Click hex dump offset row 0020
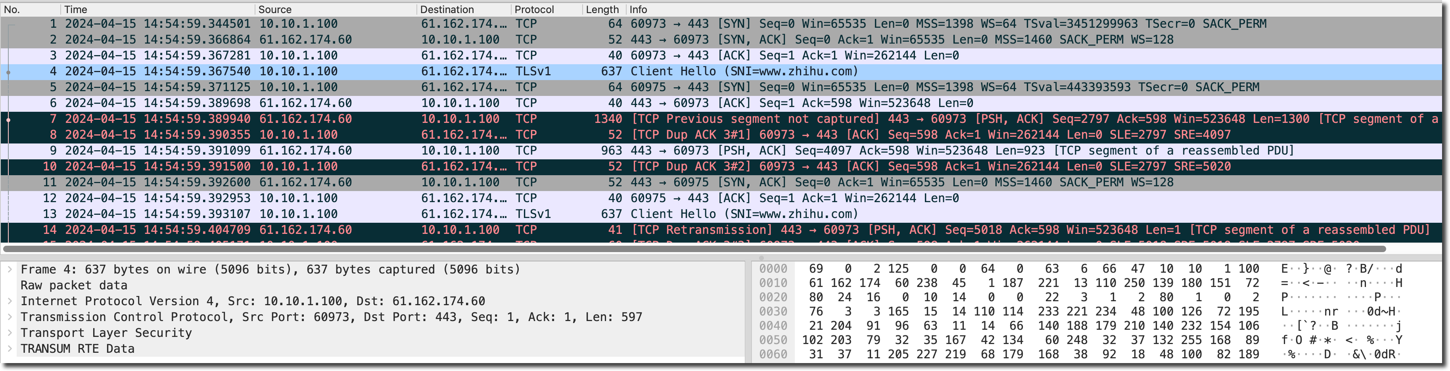The height and width of the screenshot is (371, 1450). (773, 297)
